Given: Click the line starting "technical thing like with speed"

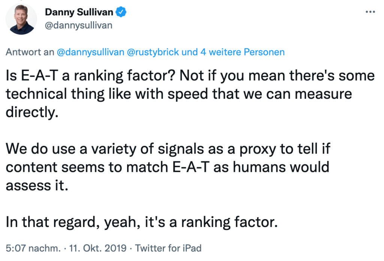Looking at the screenshot, I should click(x=179, y=94).
